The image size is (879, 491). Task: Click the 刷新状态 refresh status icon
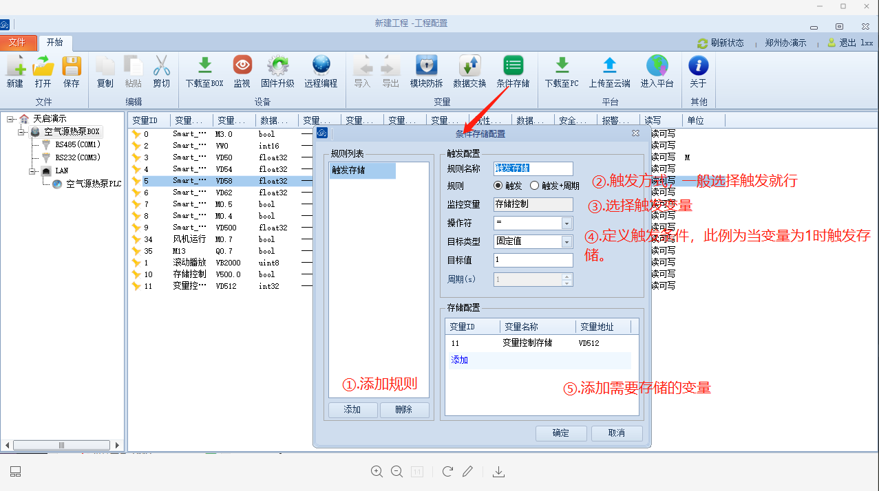(702, 43)
